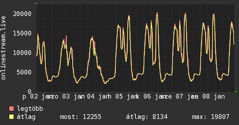Click the yellow átlag legend swatch
The height and width of the screenshot is (125, 239).
pyautogui.click(x=12, y=117)
